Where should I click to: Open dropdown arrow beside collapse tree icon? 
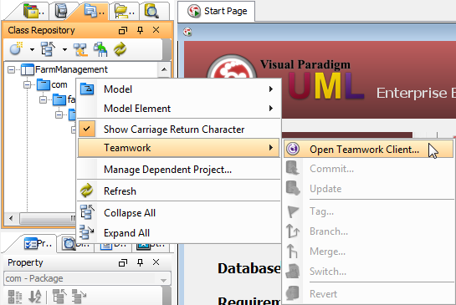[x=64, y=49]
